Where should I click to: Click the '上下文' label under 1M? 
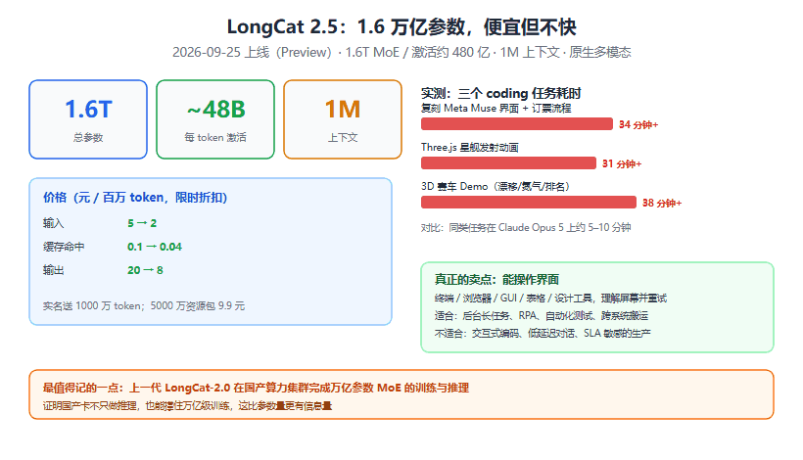(343, 138)
